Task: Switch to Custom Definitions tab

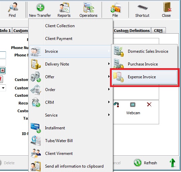Action: click(x=132, y=31)
